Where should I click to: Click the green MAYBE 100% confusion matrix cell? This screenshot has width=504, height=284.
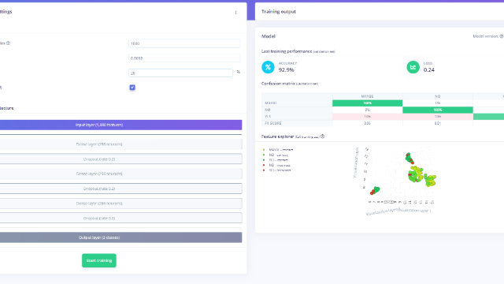(368, 103)
